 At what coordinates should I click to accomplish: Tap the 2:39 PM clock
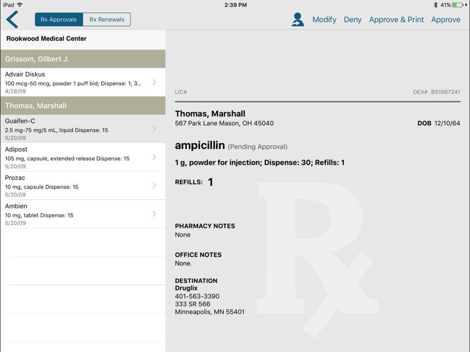[236, 5]
